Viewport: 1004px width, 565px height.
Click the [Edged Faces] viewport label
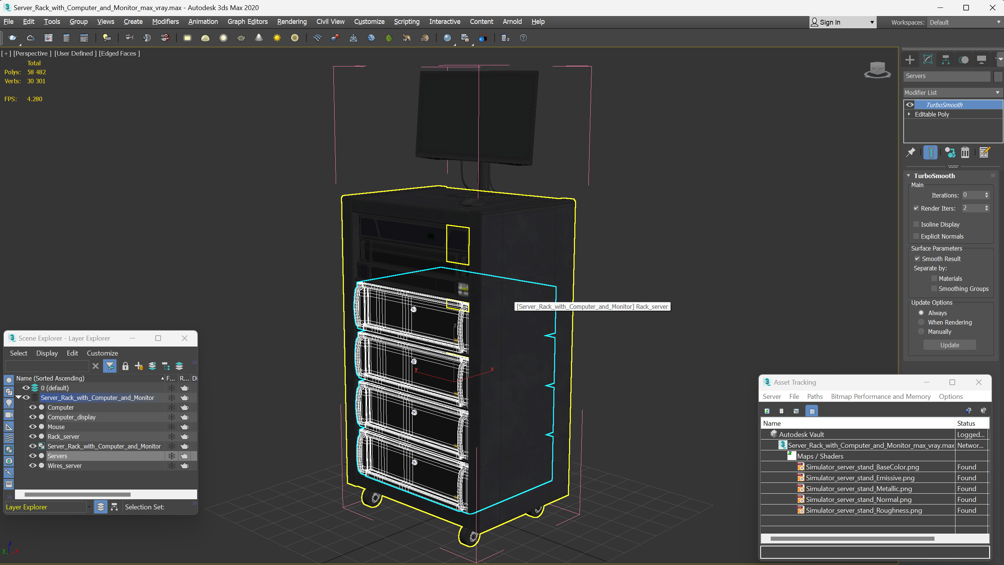[119, 53]
